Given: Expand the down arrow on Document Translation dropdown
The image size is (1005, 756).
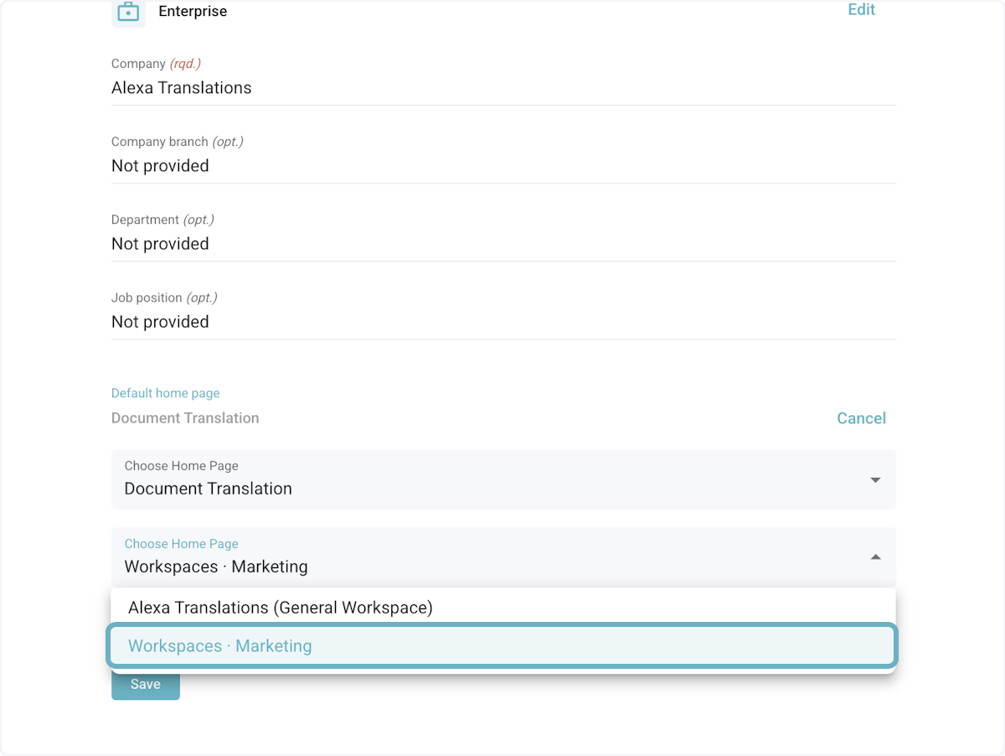Looking at the screenshot, I should pos(875,480).
